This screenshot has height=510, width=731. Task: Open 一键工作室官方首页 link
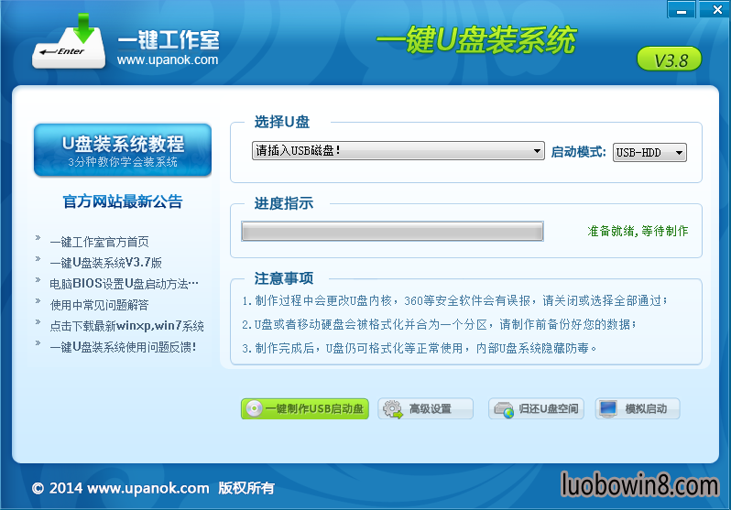tap(99, 242)
